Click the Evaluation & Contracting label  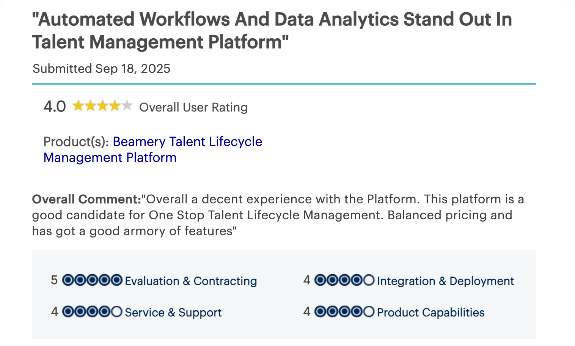191,281
